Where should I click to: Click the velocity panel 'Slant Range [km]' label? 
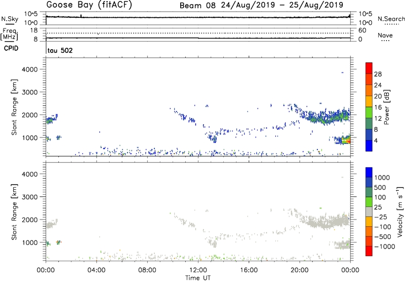[14, 212]
